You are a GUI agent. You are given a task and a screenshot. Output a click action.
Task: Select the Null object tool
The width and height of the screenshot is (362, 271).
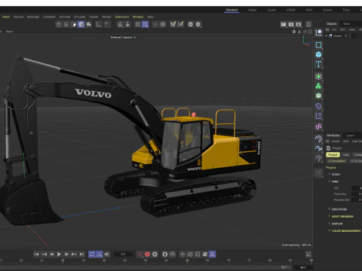coord(318,32)
